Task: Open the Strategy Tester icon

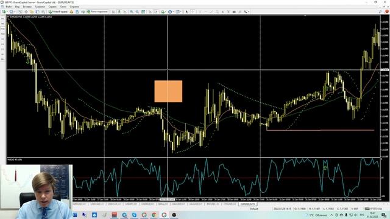Action: pyautogui.click(x=43, y=12)
